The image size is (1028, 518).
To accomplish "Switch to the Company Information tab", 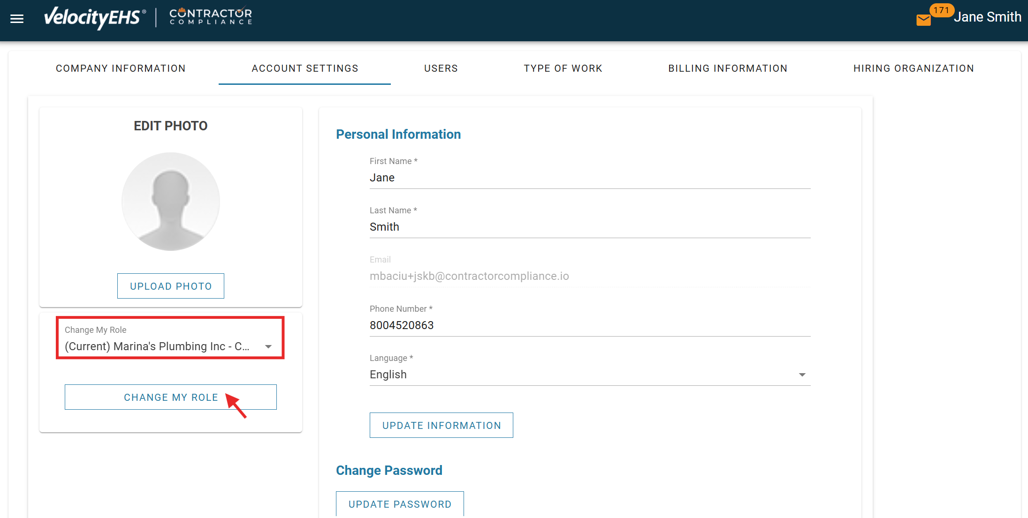I will tap(121, 68).
